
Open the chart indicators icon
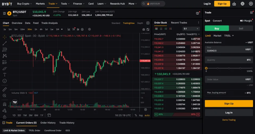click(x=69, y=29)
